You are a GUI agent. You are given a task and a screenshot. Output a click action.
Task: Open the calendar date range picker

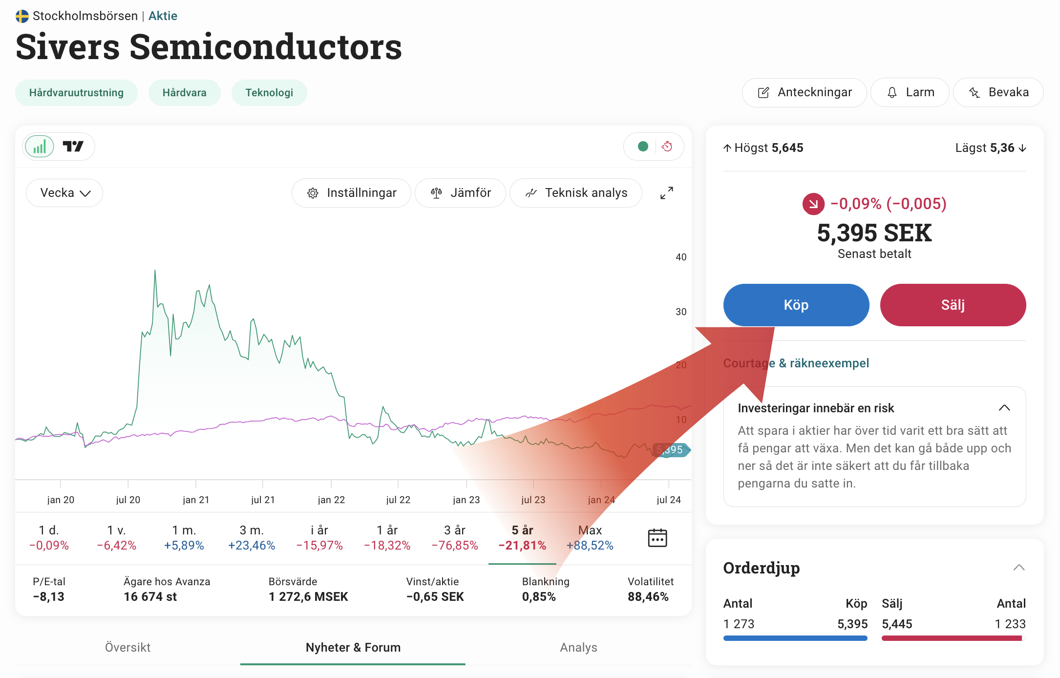click(x=657, y=538)
